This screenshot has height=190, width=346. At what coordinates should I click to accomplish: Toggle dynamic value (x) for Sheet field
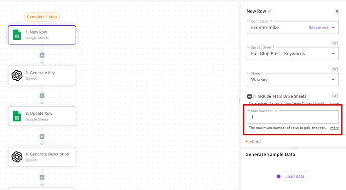point(335,69)
